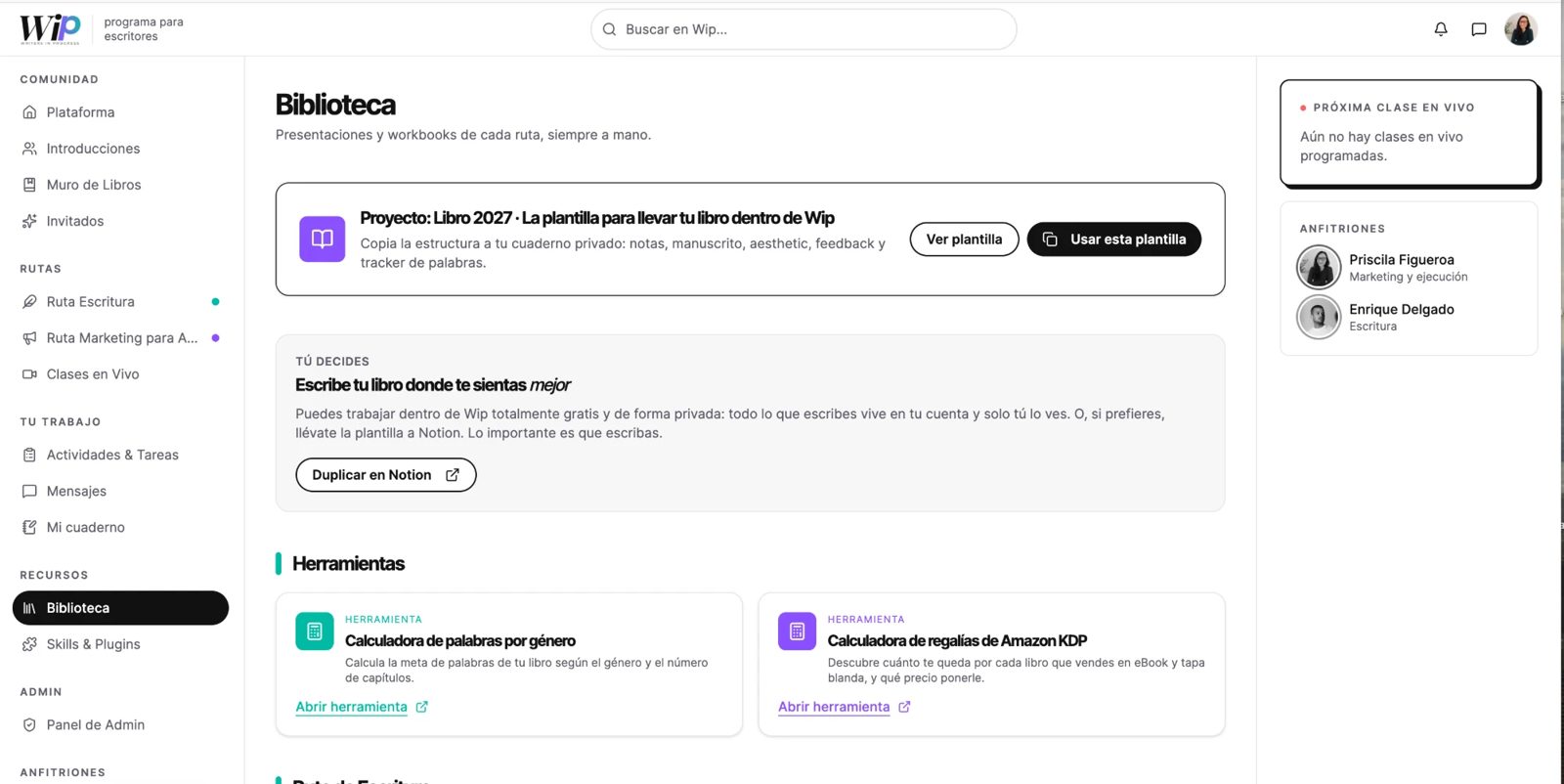Click the Duplicar en Notion button
The image size is (1564, 784).
[x=386, y=475]
